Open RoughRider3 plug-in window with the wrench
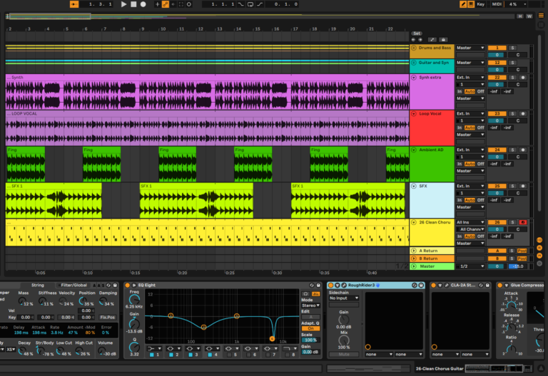Image resolution: width=548 pixels, height=376 pixels. (x=344, y=286)
